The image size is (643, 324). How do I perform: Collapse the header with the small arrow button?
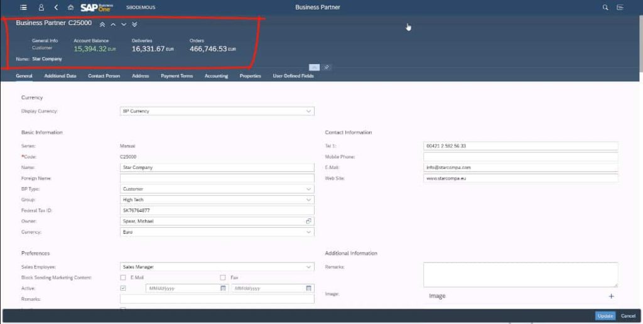[x=314, y=67]
